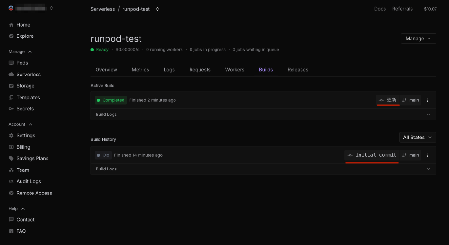This screenshot has width=449, height=245.
Task: Open Billing in the sidebar
Action: [x=23, y=147]
